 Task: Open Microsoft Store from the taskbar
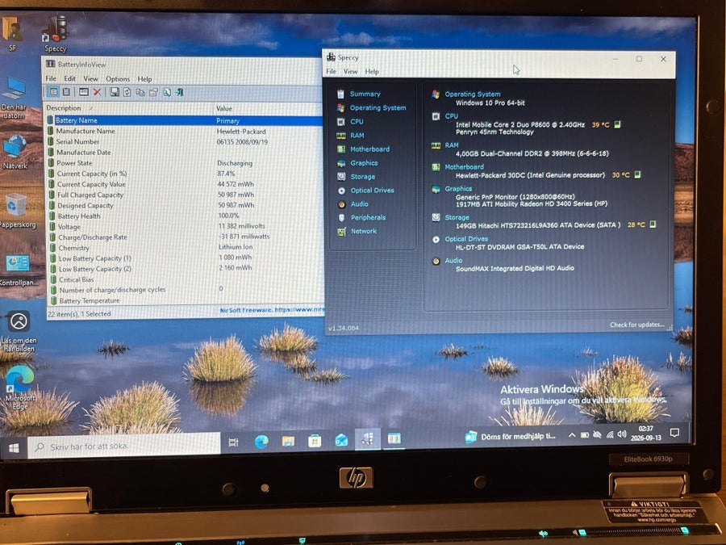coord(315,441)
